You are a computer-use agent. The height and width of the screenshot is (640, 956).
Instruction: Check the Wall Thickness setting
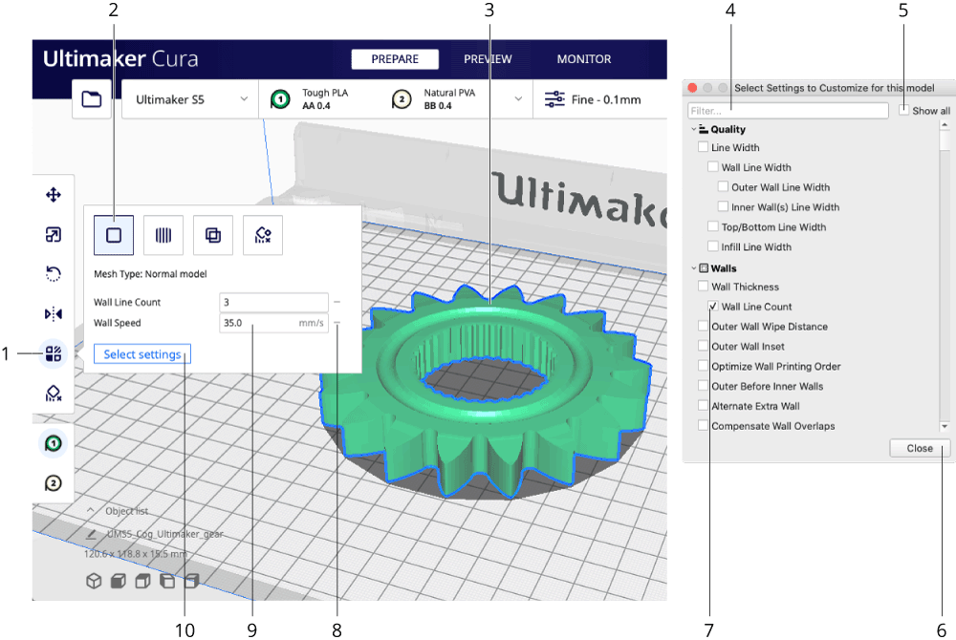[704, 287]
